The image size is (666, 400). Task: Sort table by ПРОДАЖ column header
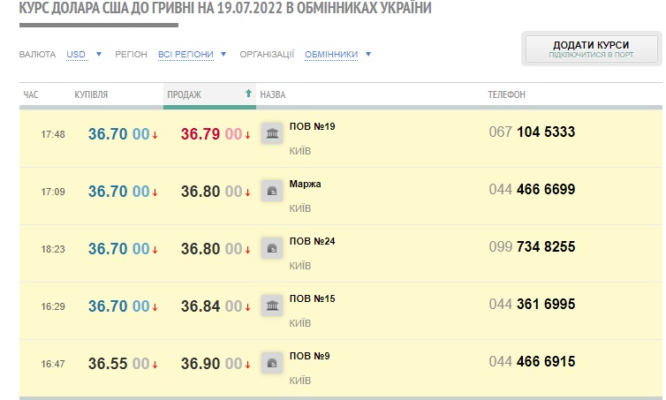pyautogui.click(x=185, y=94)
